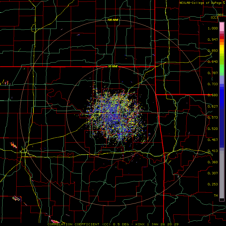Screen dimensions: 226x226
Task: Click the 0.787 scale value
Action: tap(213, 73)
